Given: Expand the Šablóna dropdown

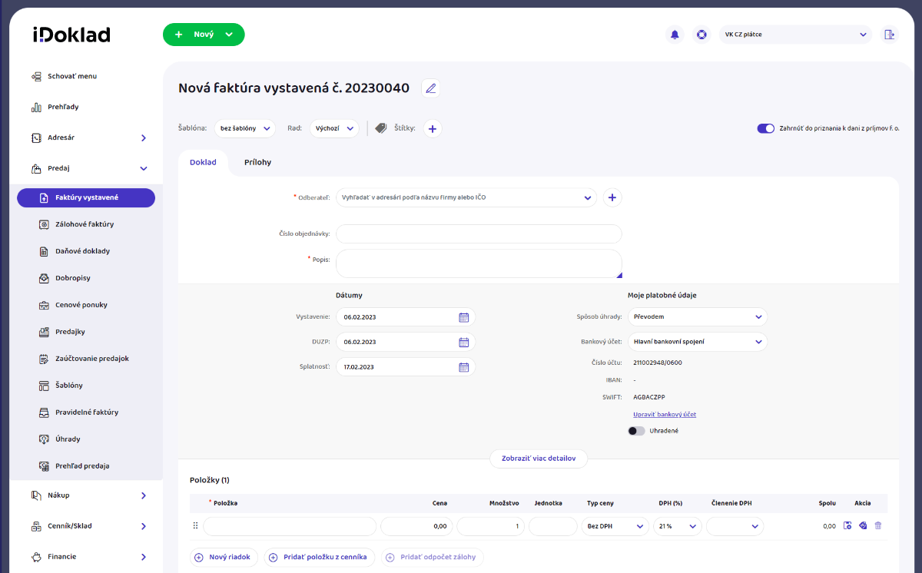Looking at the screenshot, I should pos(244,129).
